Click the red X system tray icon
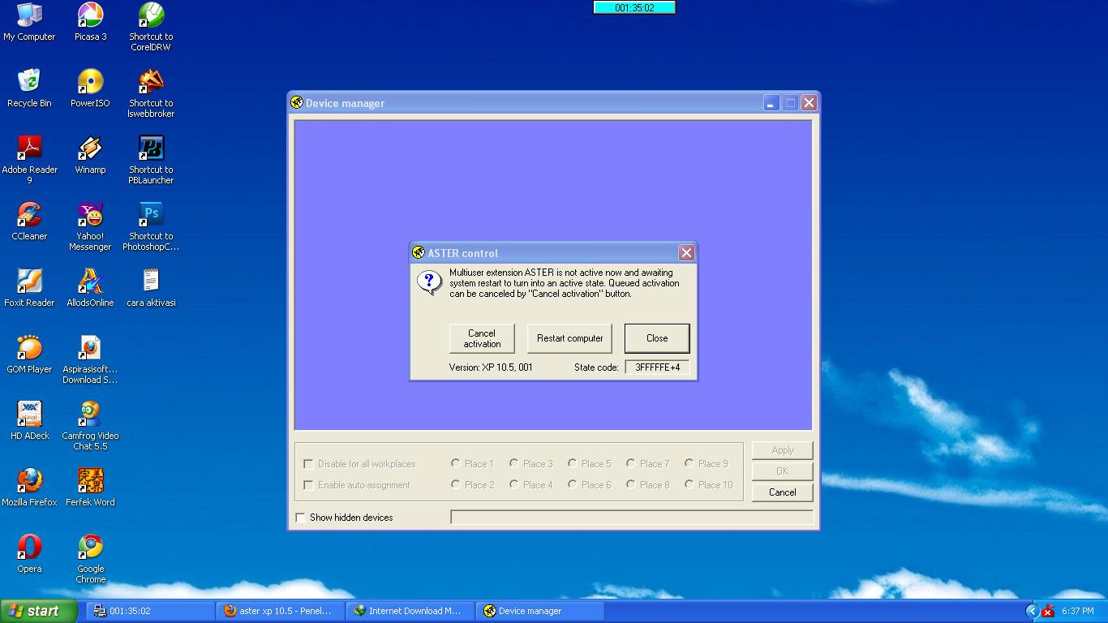 pos(1048,611)
